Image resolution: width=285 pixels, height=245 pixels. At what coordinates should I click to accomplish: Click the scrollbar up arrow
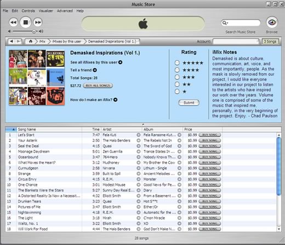click(x=279, y=135)
